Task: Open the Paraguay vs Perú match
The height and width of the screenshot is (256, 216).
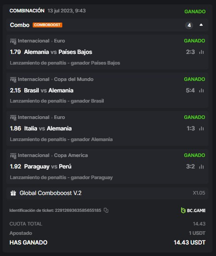Action: [x=48, y=166]
